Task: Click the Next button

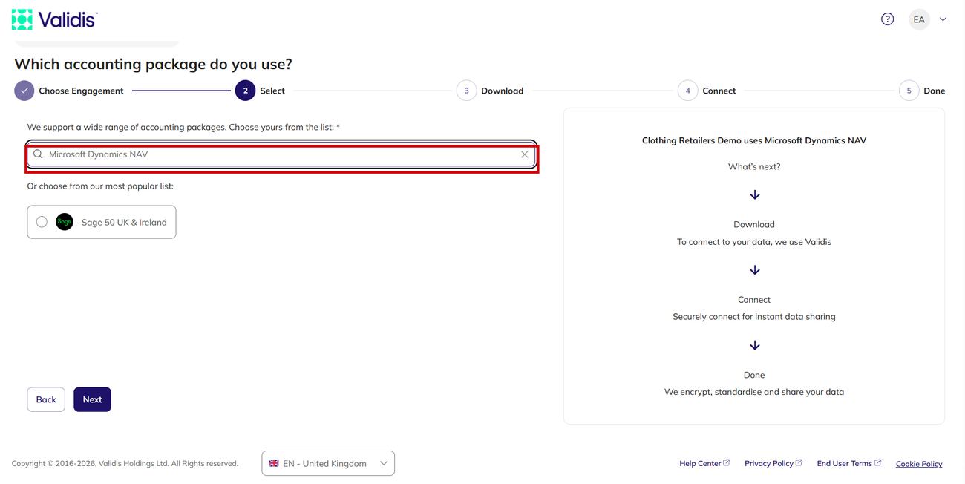Action: pyautogui.click(x=92, y=399)
